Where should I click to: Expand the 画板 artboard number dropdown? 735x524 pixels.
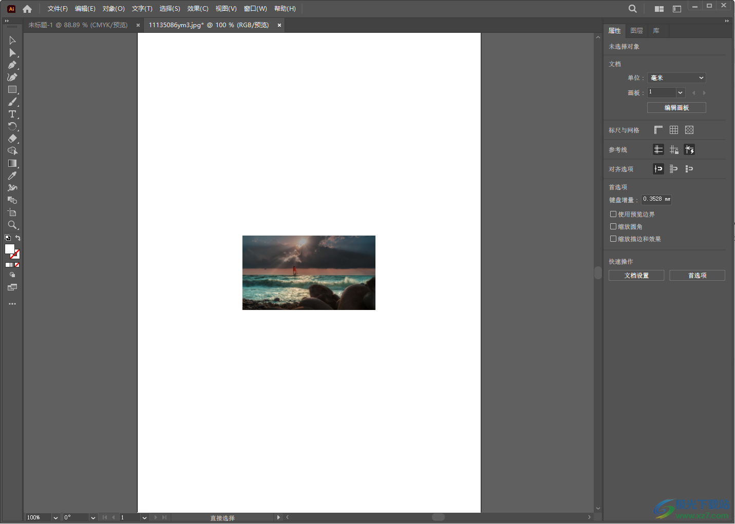click(x=680, y=93)
